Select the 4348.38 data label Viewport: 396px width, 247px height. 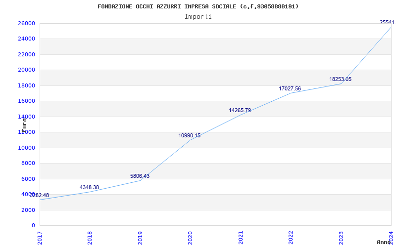(89, 187)
